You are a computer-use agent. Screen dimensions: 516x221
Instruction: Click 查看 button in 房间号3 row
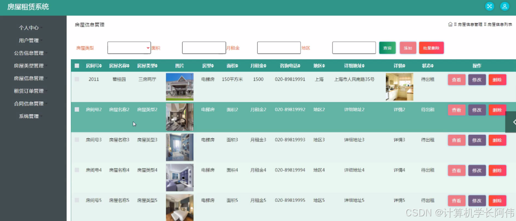click(457, 140)
